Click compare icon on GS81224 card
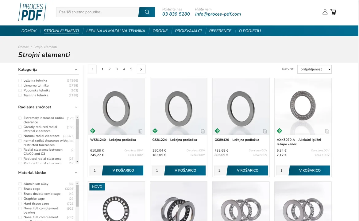Screen dimensions: 359x221 [x=203, y=131]
